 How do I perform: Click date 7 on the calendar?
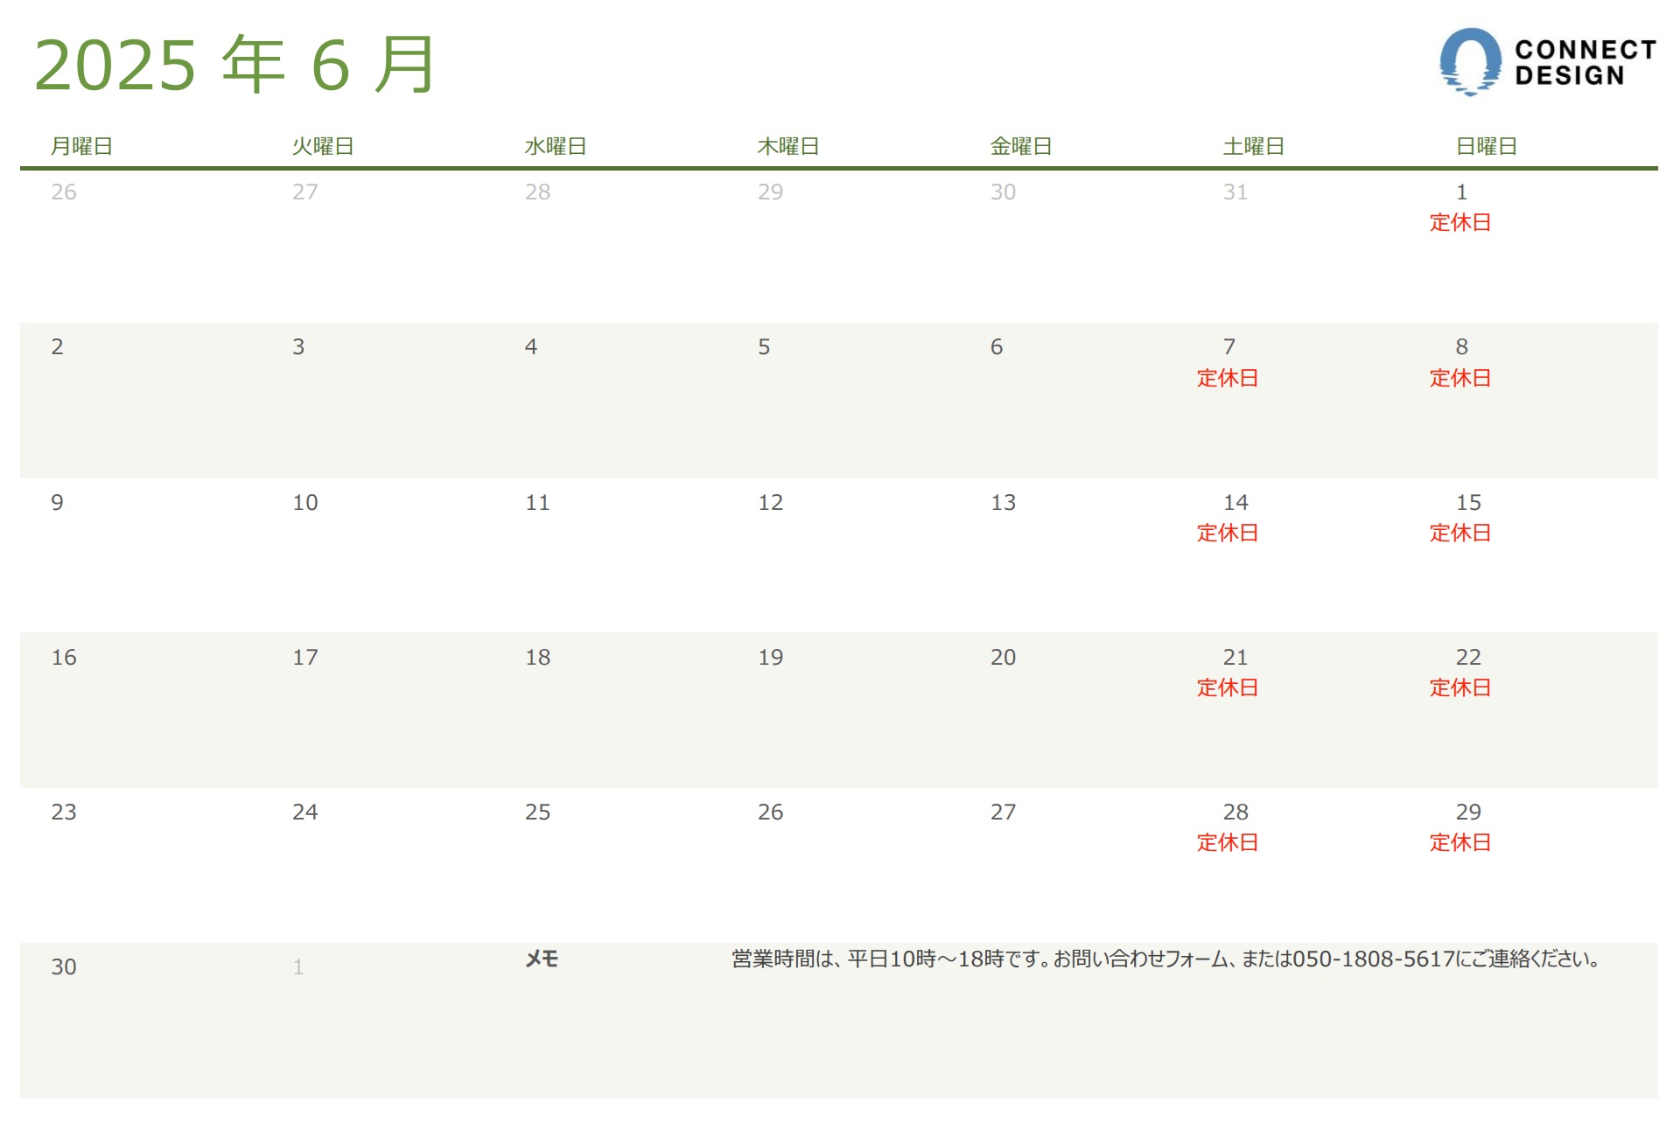(x=1229, y=346)
